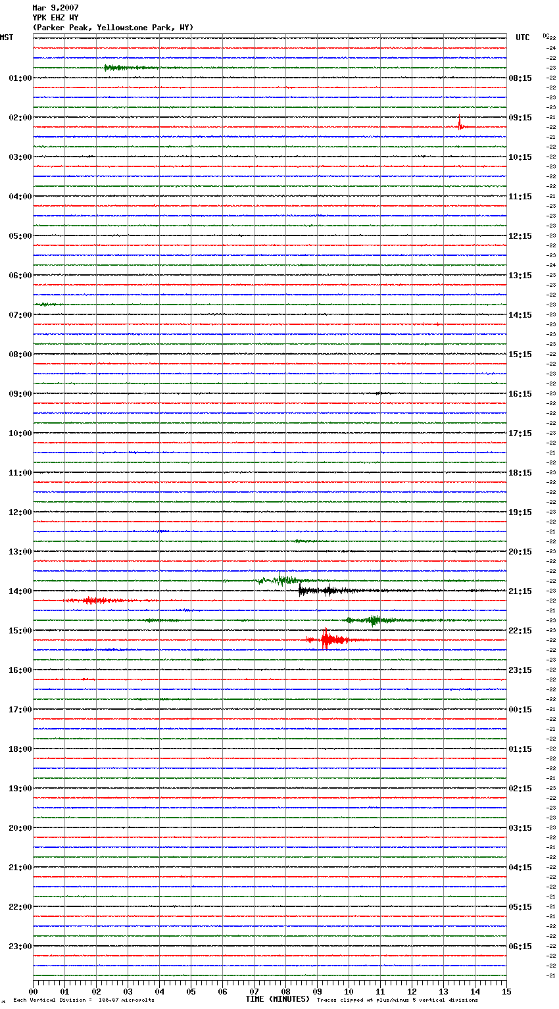The image size is (559, 1009).
Task: Select the "13:00" MST time label
Action: 20,552
